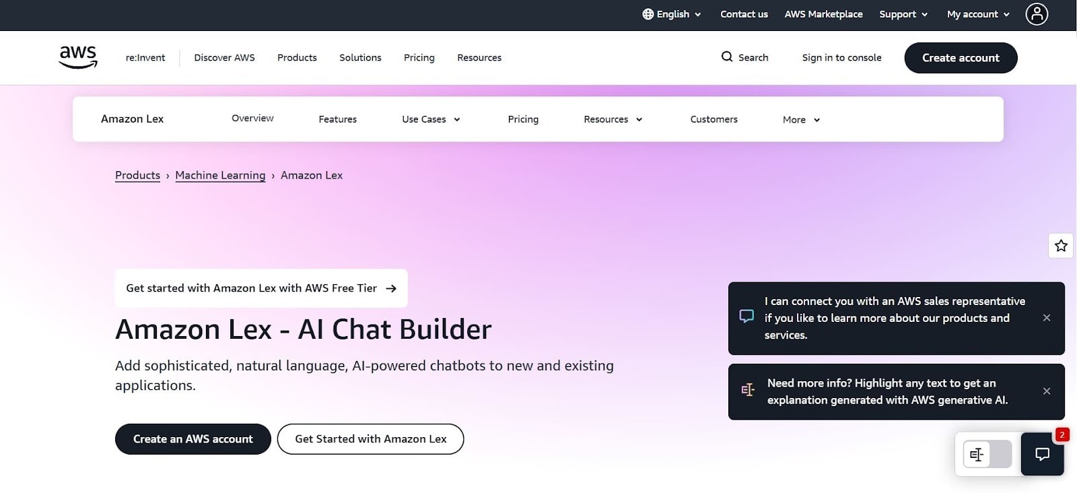Expand the Use Cases dropdown
The height and width of the screenshot is (493, 1077).
pyautogui.click(x=430, y=119)
